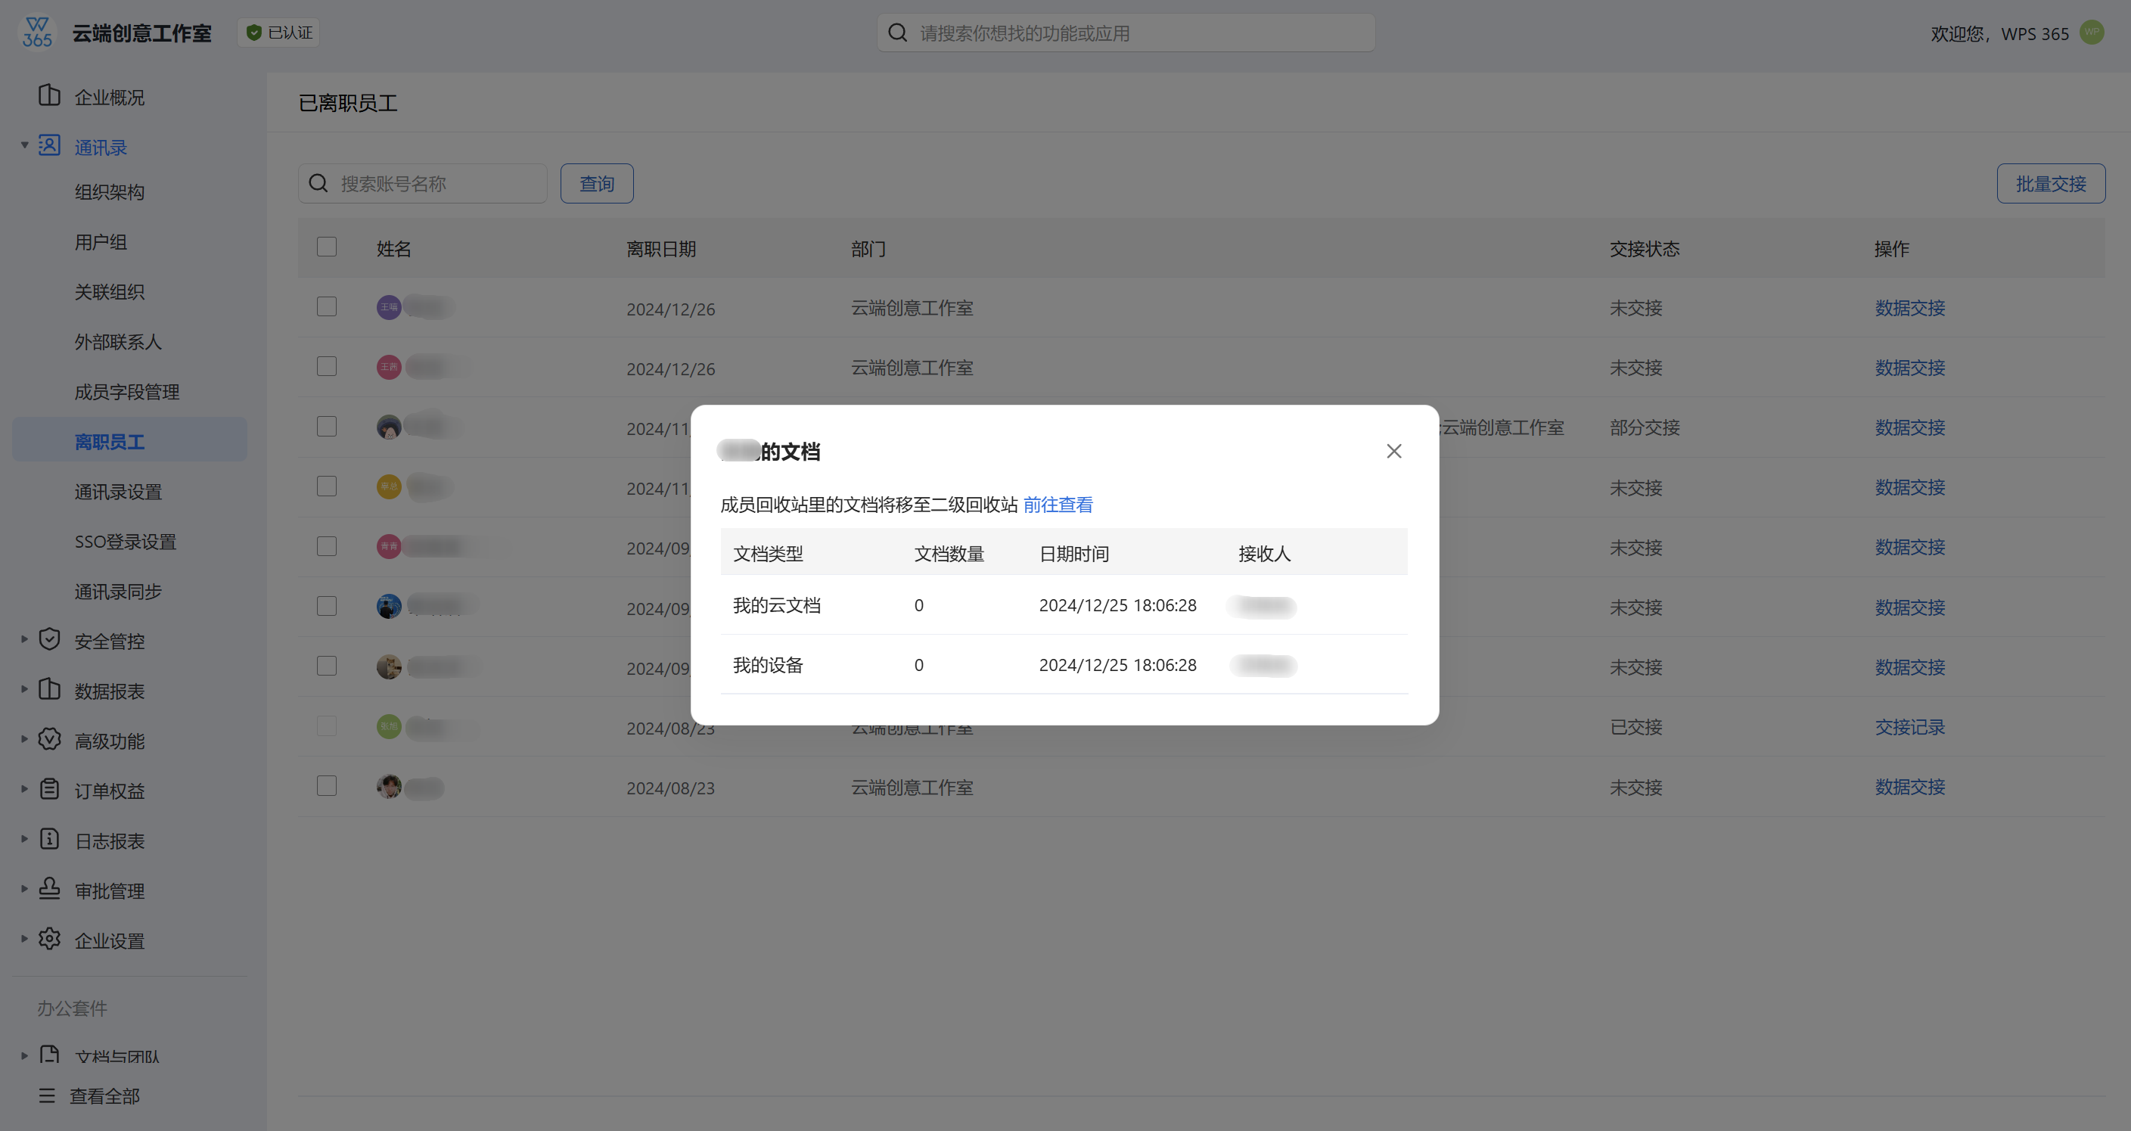Open 成员字段管理 in sidebar
2131x1131 pixels.
126,392
